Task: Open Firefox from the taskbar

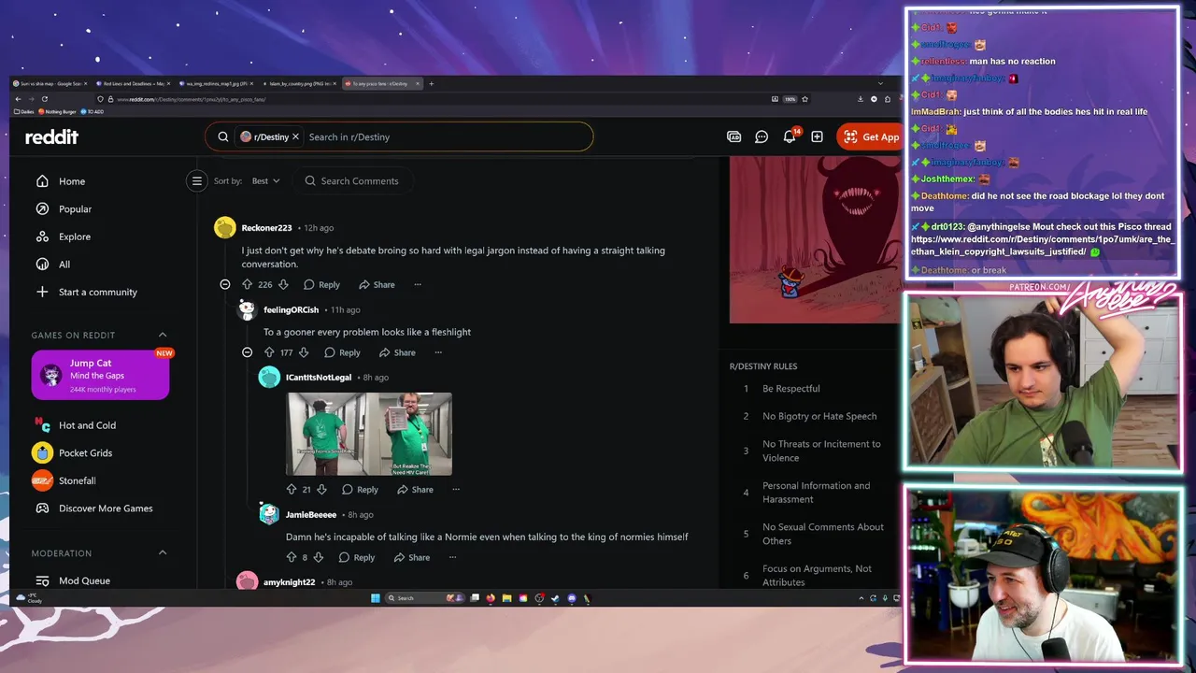Action: (x=491, y=598)
